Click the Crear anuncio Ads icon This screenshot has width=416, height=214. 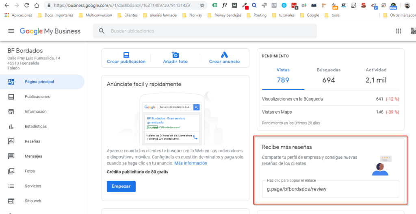224,55
